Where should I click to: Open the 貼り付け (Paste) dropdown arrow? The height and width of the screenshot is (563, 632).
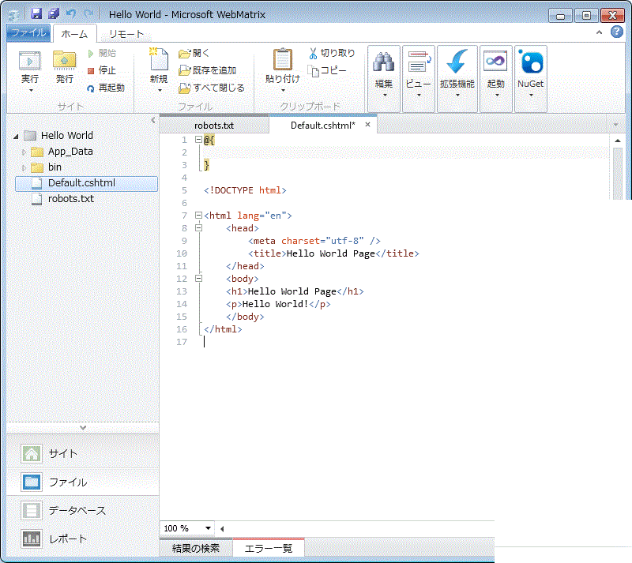283,91
